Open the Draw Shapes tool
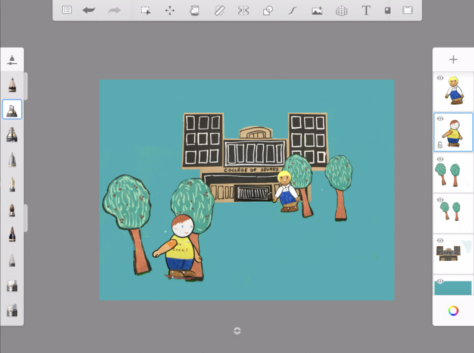The width and height of the screenshot is (474, 353). tap(268, 11)
